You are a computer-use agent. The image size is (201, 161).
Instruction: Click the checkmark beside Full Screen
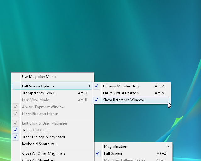98,153
